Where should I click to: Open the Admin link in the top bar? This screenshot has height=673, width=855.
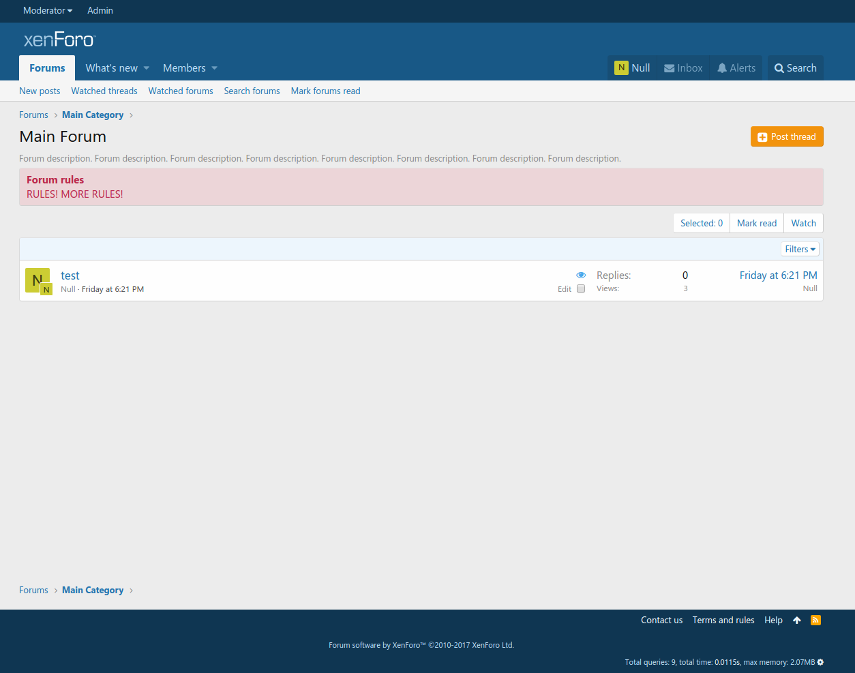tap(100, 10)
